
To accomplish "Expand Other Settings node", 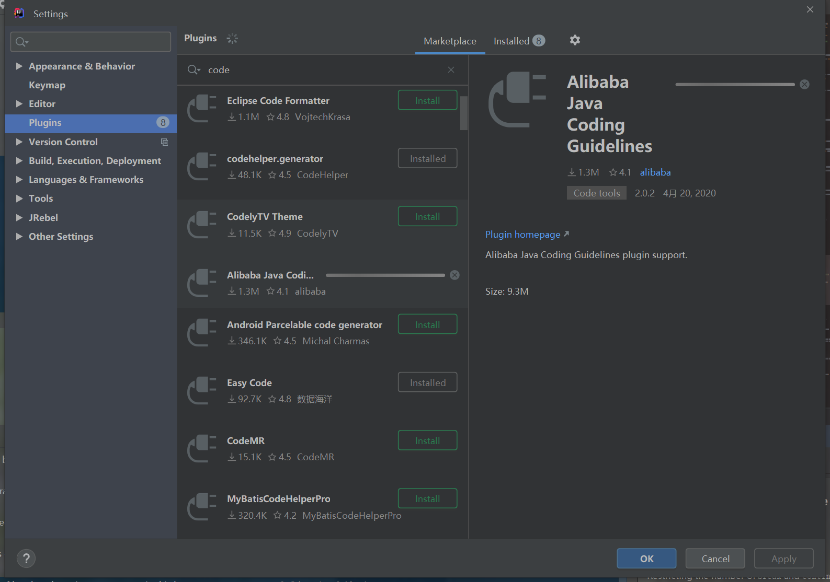I will 19,236.
